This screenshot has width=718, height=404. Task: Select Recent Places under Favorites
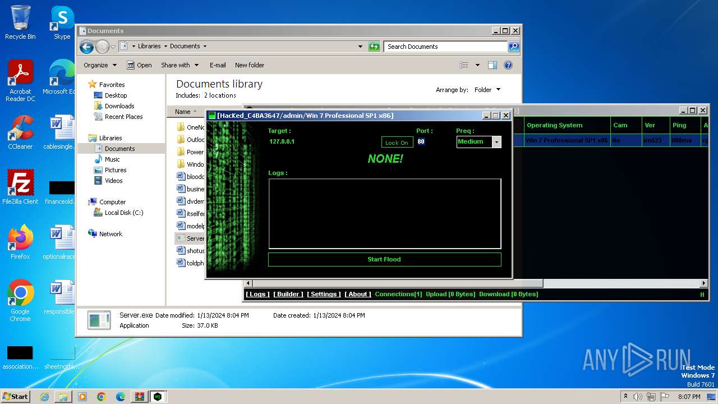point(123,117)
